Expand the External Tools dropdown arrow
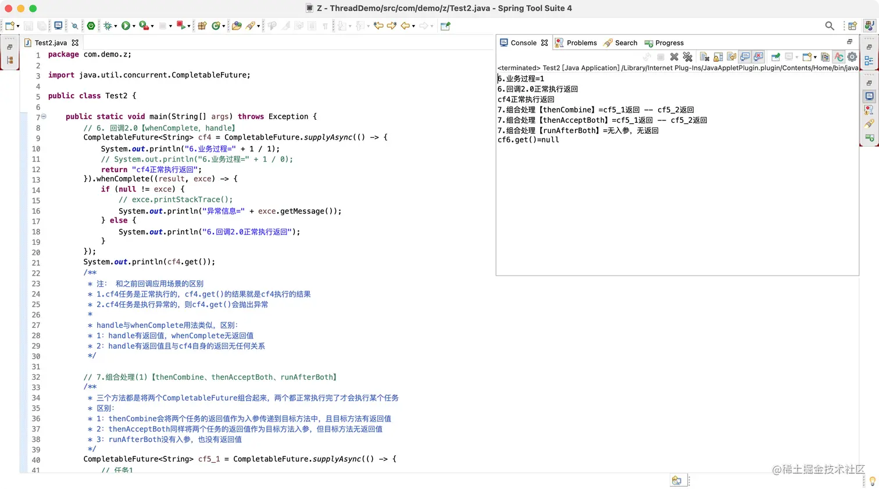879x489 pixels. tap(152, 26)
